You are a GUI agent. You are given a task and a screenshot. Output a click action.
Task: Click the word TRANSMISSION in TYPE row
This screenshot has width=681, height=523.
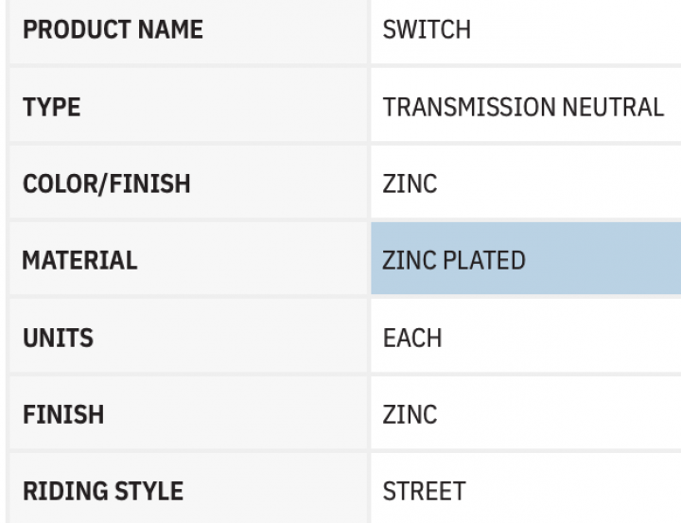(469, 107)
